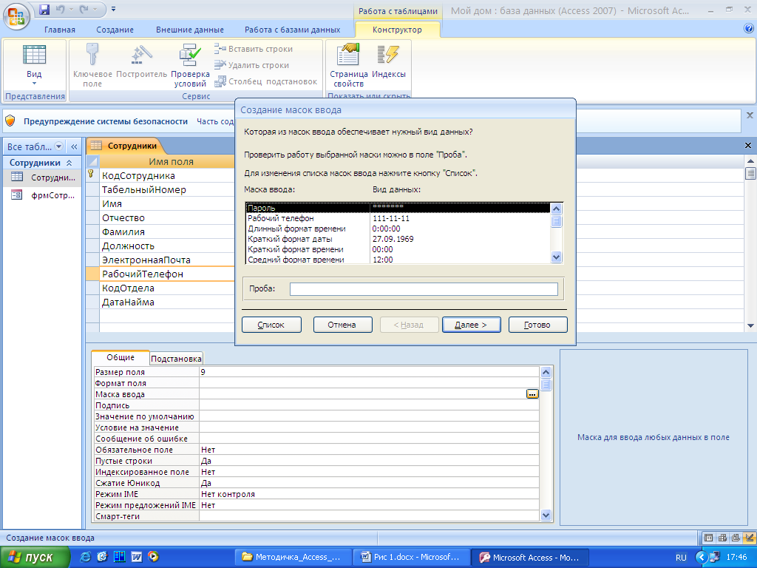Open the Quick Access Toolbar customize dropdown
Screen dimensions: 757x568
click(113, 9)
